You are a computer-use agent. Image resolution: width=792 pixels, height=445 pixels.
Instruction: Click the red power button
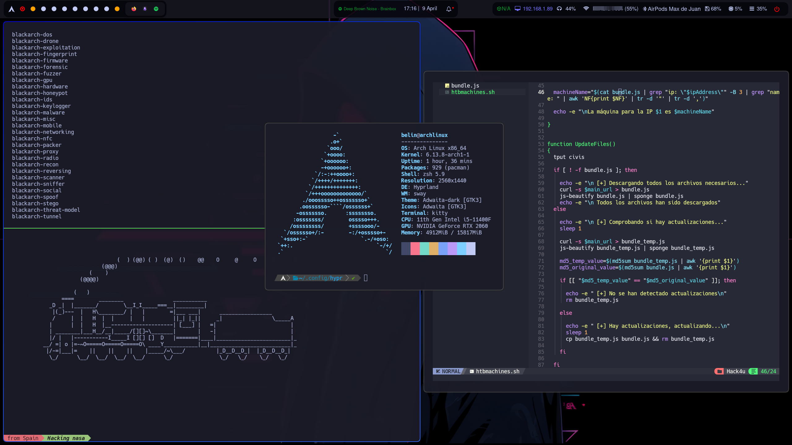coord(777,9)
